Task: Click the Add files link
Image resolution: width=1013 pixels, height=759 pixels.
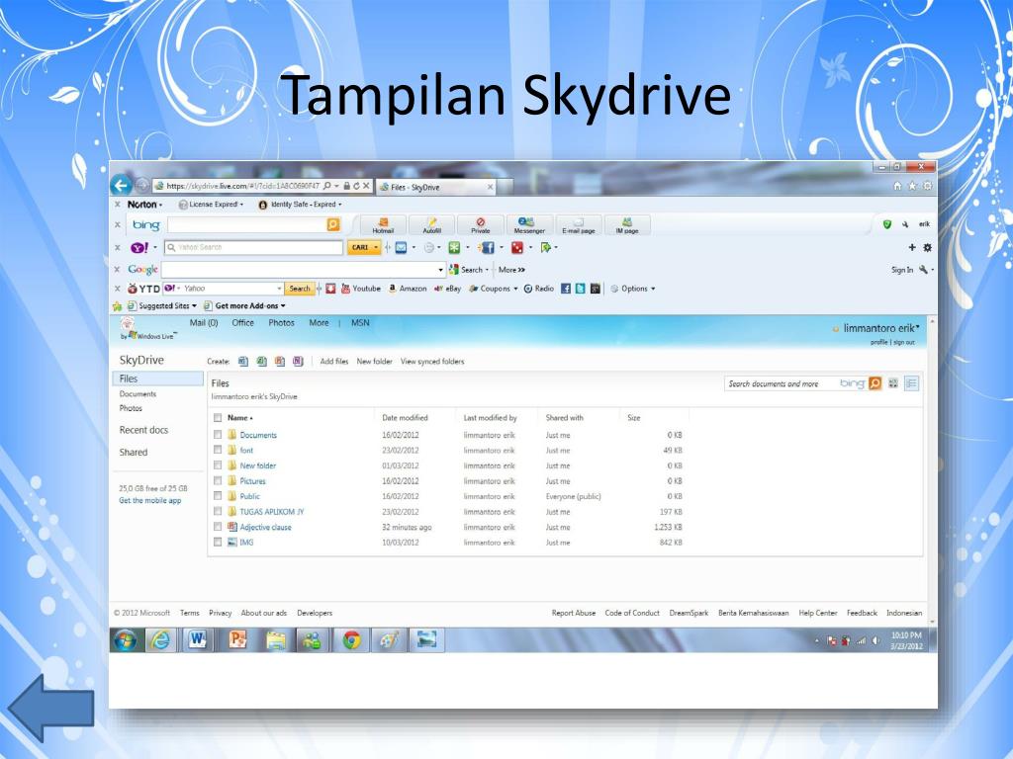Action: point(334,362)
